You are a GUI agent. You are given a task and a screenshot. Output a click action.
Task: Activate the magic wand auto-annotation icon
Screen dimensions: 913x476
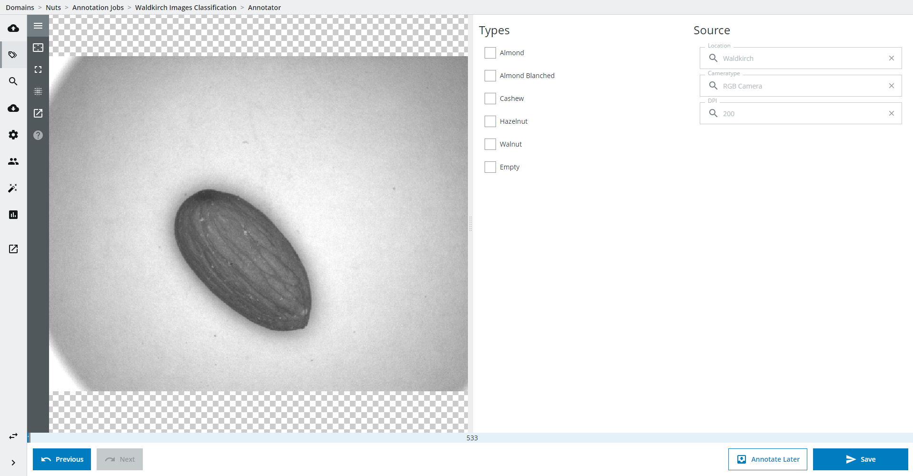tap(13, 188)
